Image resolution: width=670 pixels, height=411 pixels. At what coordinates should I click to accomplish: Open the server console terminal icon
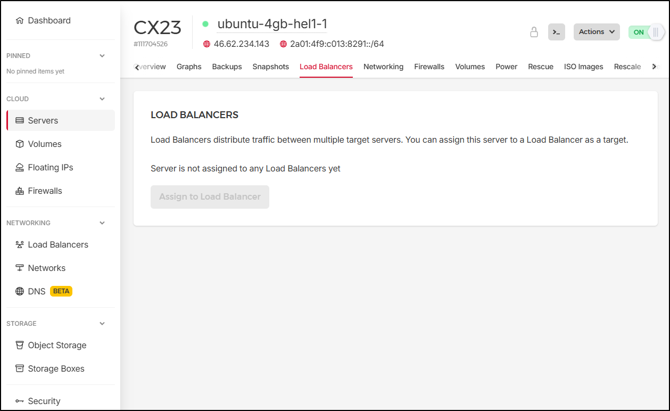(556, 32)
